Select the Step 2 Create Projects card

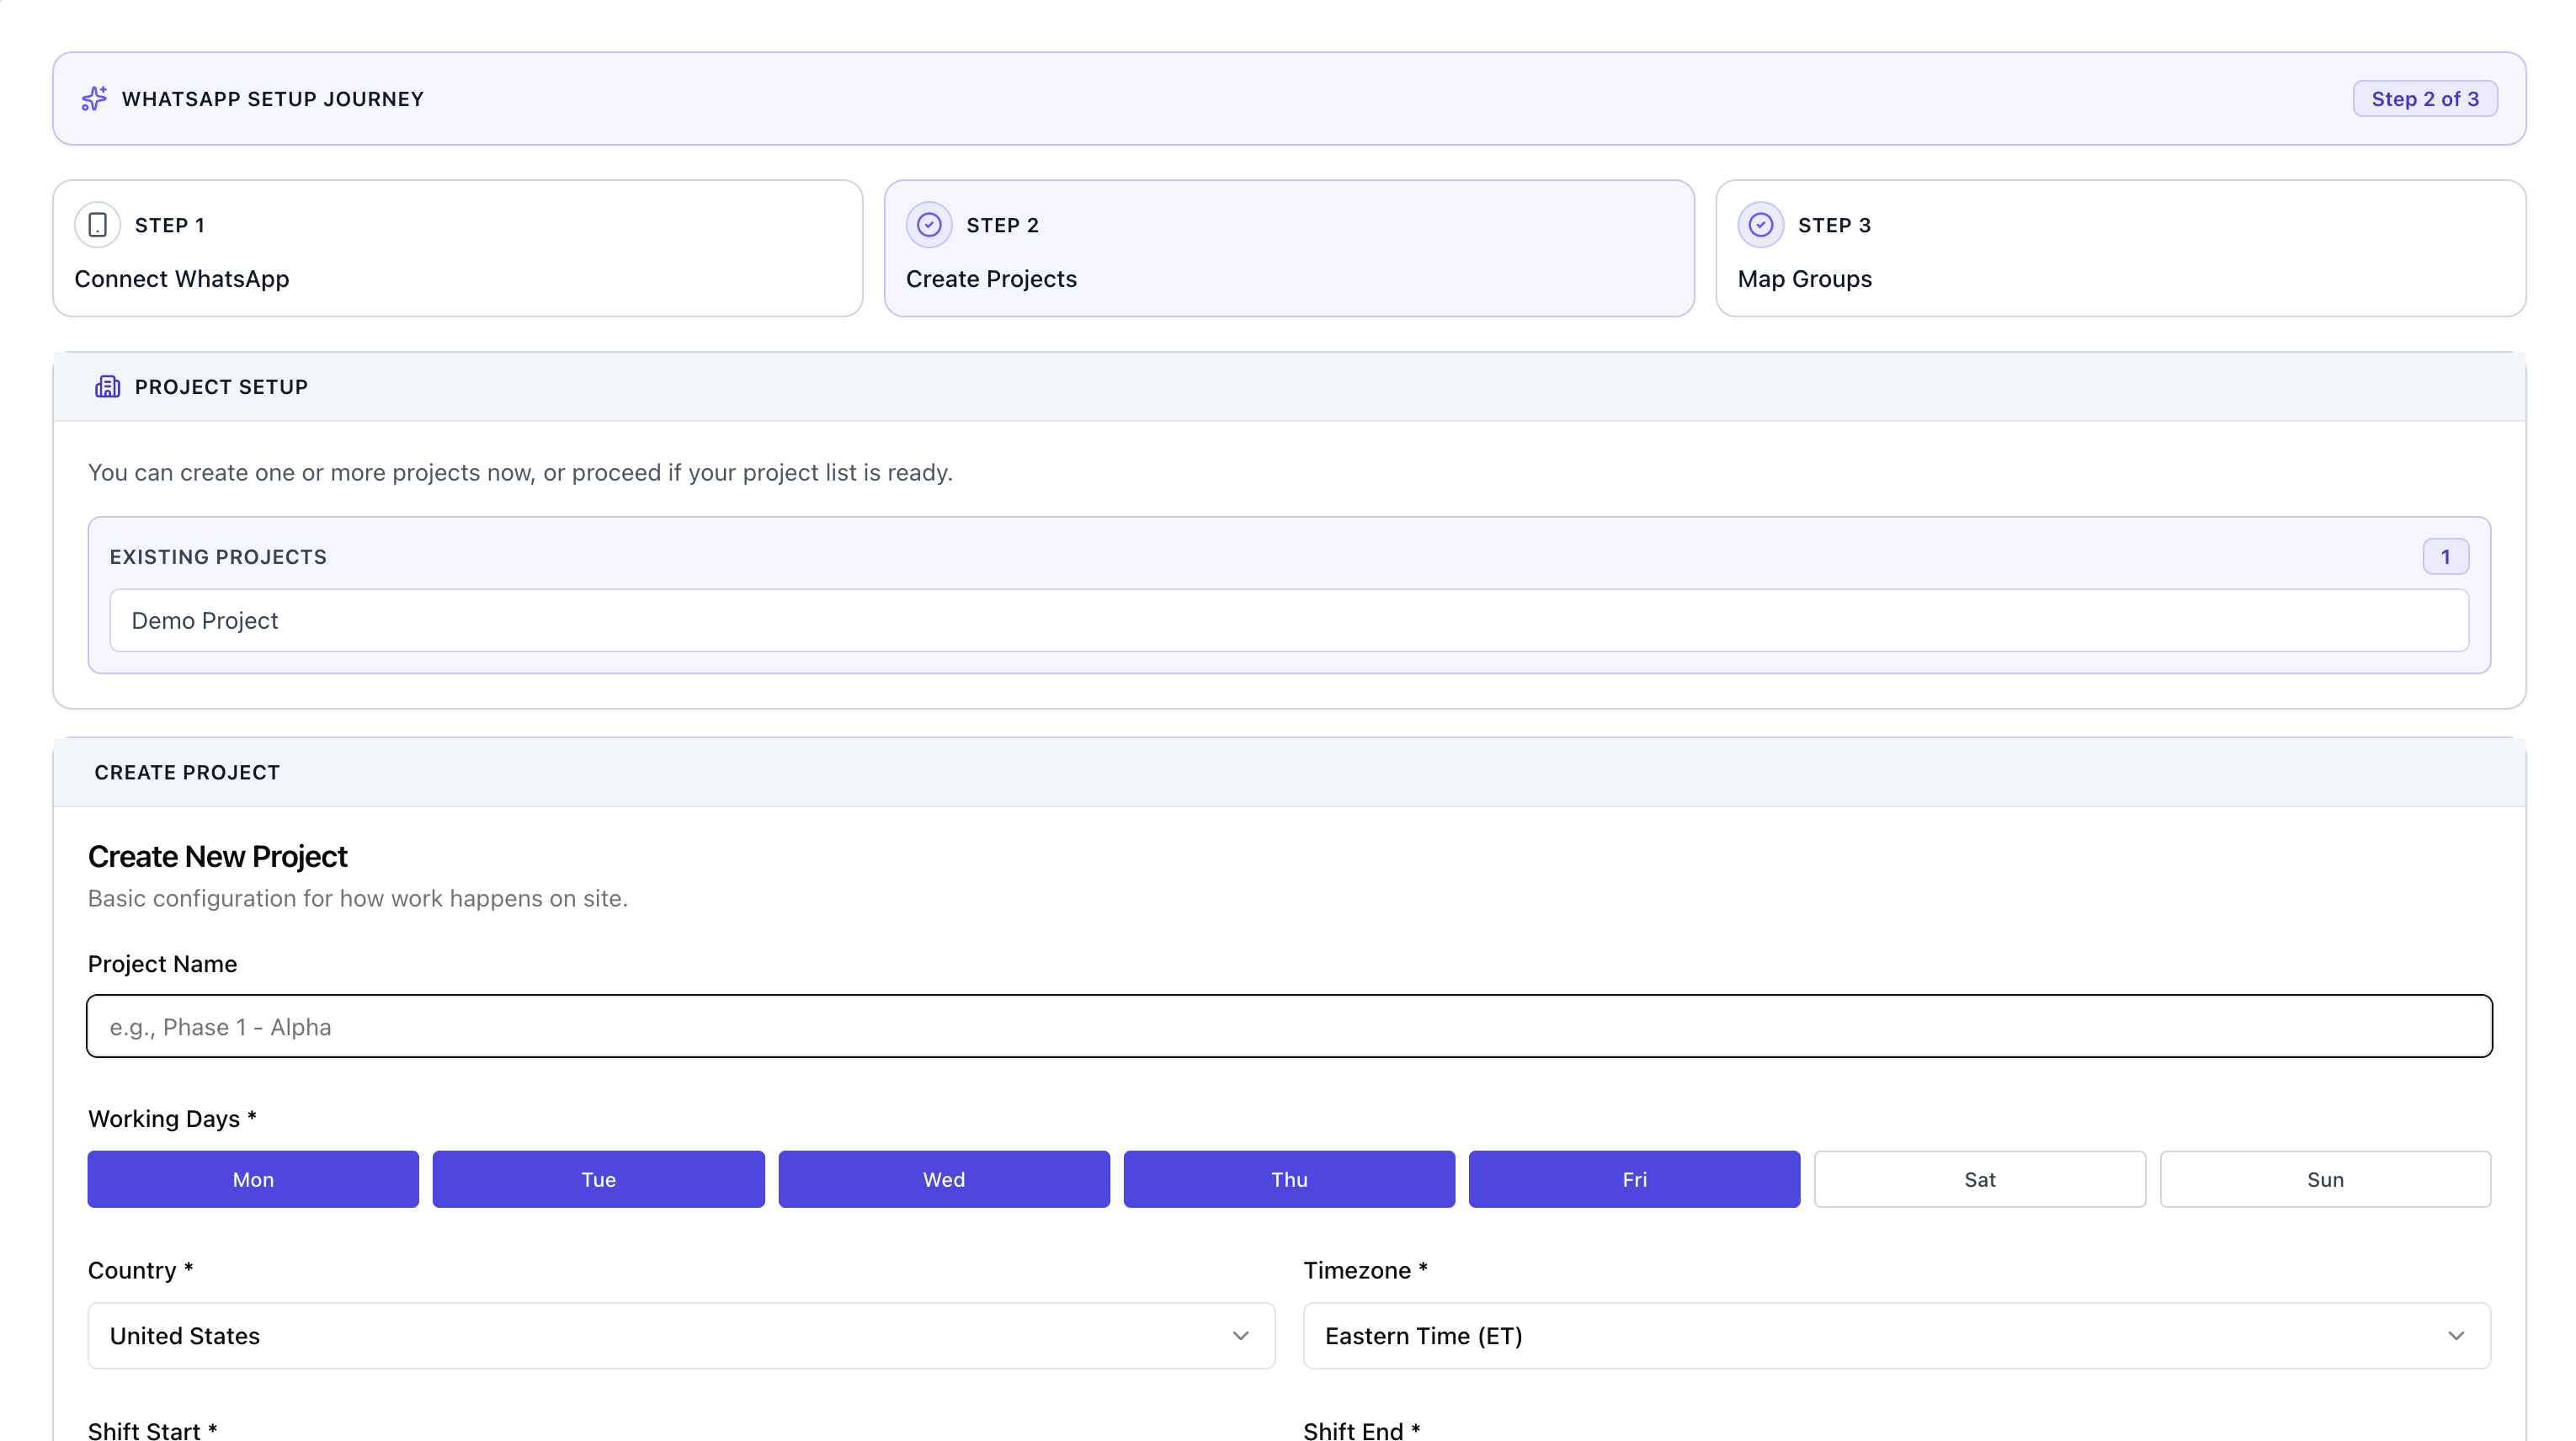(x=1289, y=248)
